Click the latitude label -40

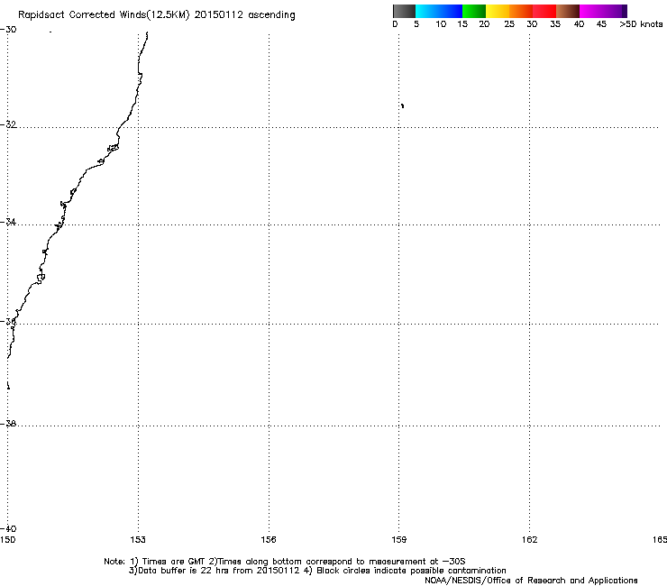click(8, 529)
